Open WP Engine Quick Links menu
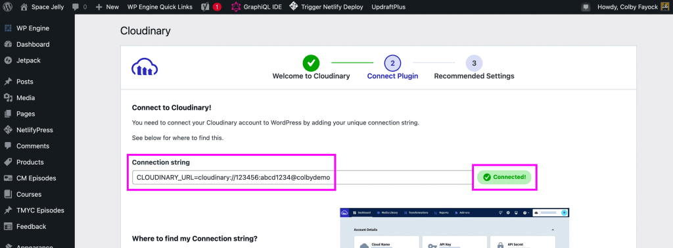 click(x=160, y=7)
